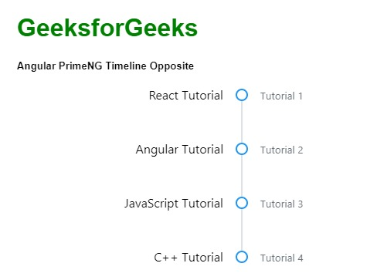Click the Angular PrimeNG Timeline Opposite subheading
Screen dimensions: 377x280
coord(105,66)
